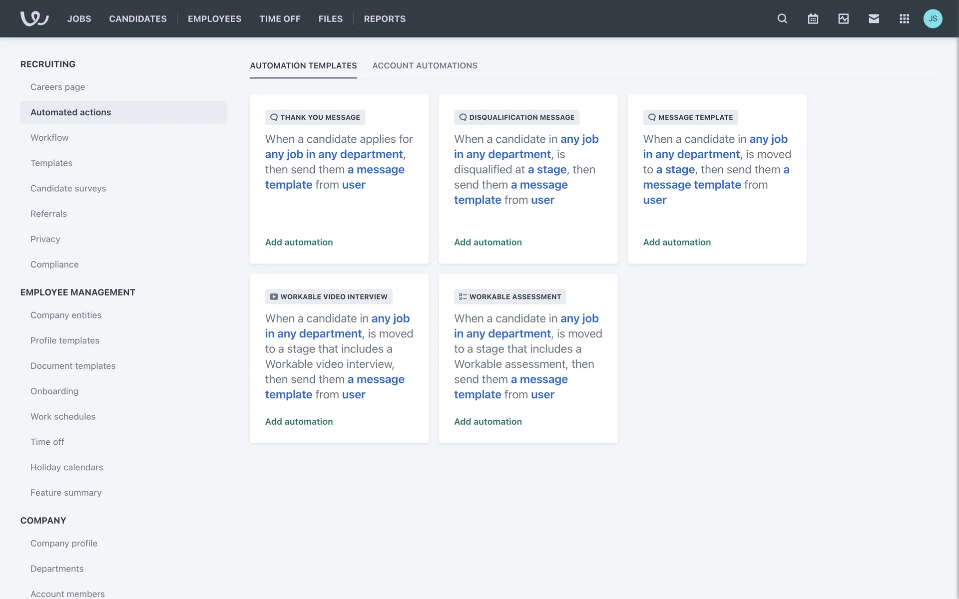
Task: Click the Workable Video Interview badge icon
Action: (274, 297)
